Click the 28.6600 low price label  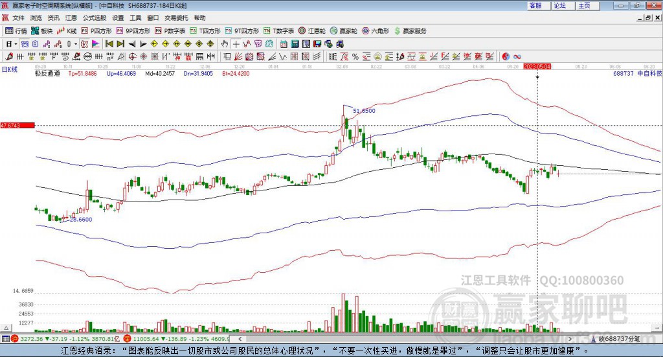pyautogui.click(x=81, y=220)
